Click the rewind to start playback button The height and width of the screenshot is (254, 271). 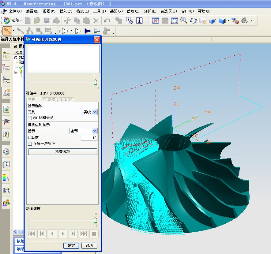pyautogui.click(x=32, y=234)
